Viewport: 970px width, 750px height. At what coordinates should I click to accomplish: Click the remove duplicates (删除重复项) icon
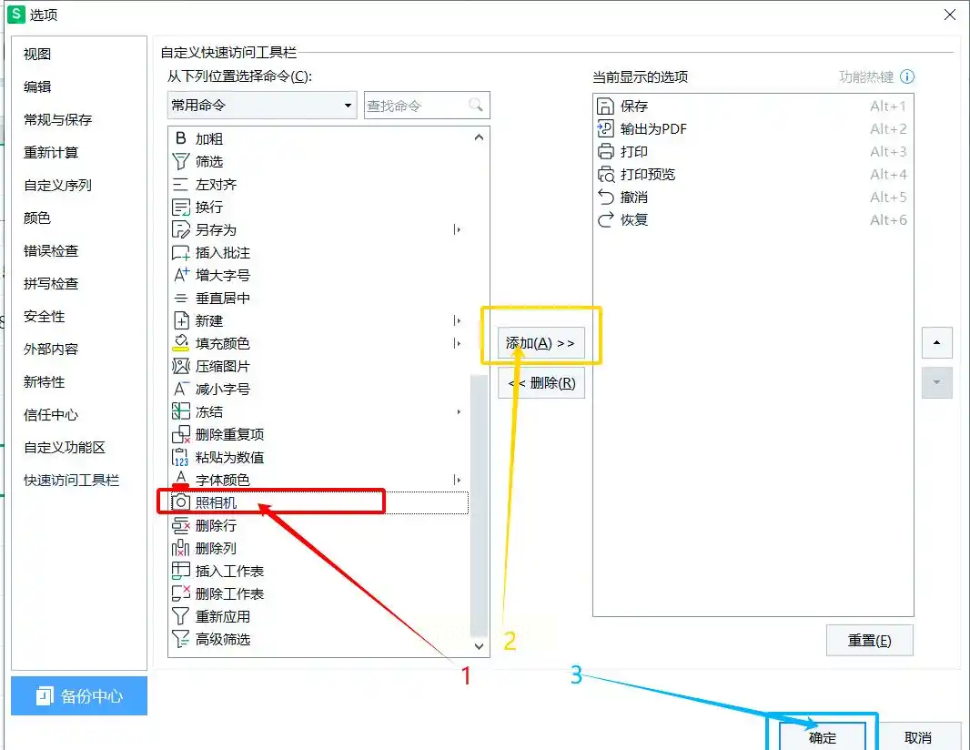tap(180, 434)
